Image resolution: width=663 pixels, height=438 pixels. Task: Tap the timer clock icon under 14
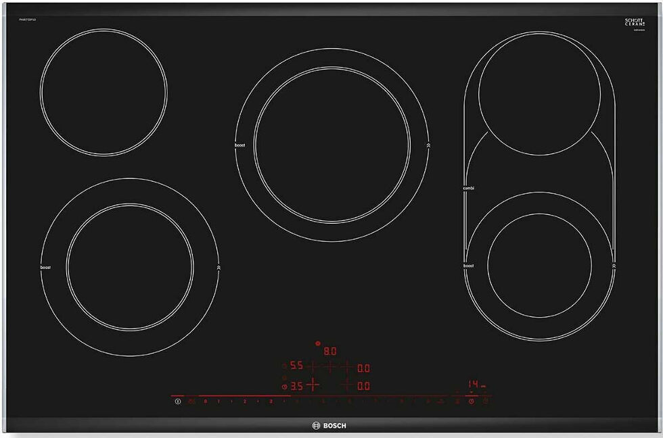(x=472, y=401)
